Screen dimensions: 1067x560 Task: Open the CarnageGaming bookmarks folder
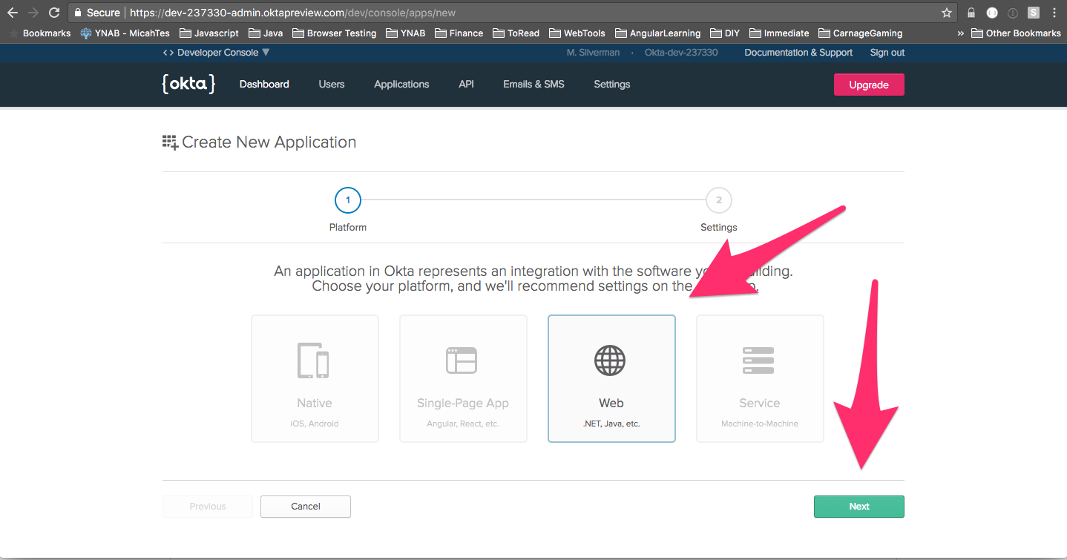tap(860, 33)
